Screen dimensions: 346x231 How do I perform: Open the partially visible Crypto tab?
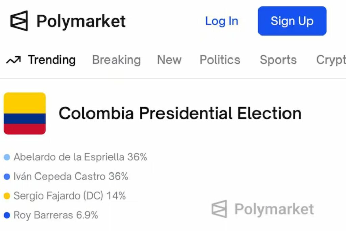[x=331, y=60]
